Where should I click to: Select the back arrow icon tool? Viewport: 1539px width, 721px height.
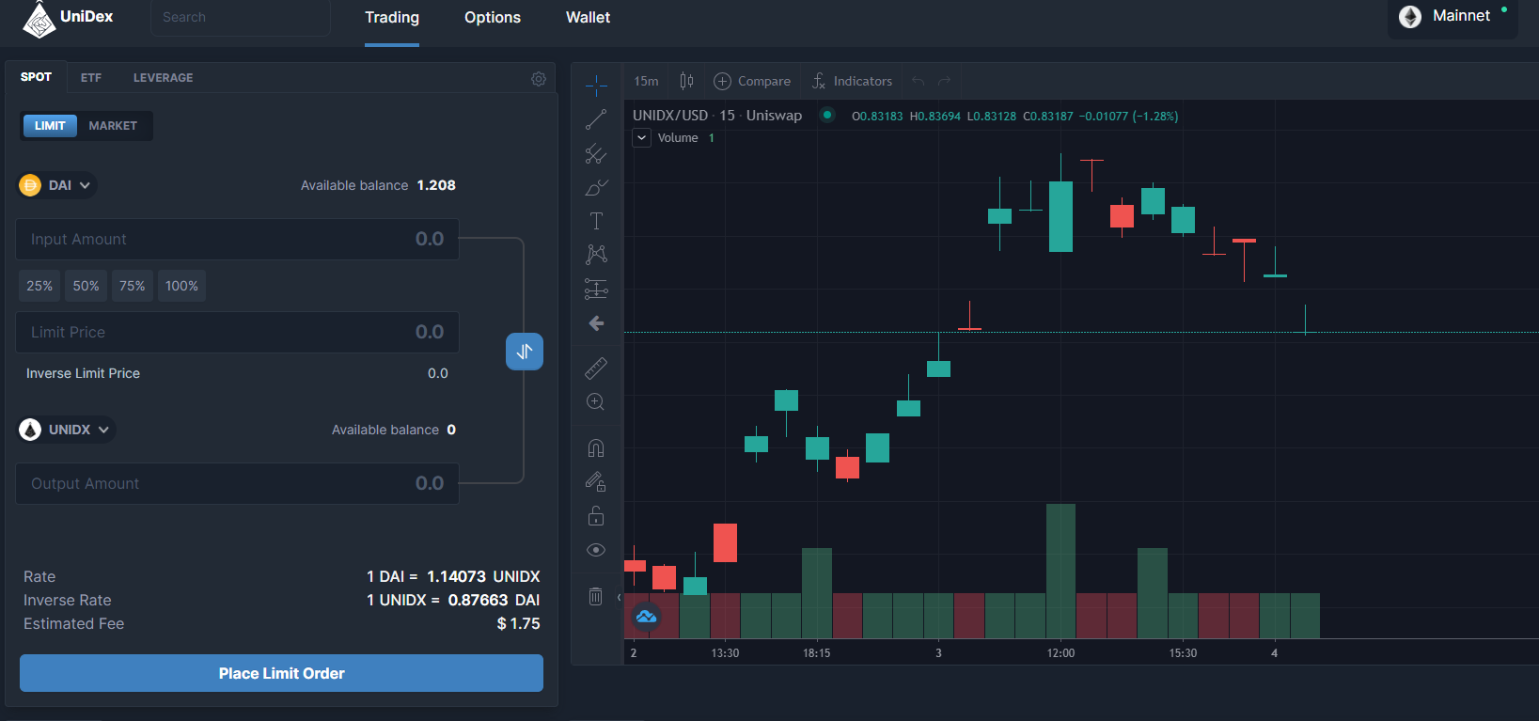596,323
